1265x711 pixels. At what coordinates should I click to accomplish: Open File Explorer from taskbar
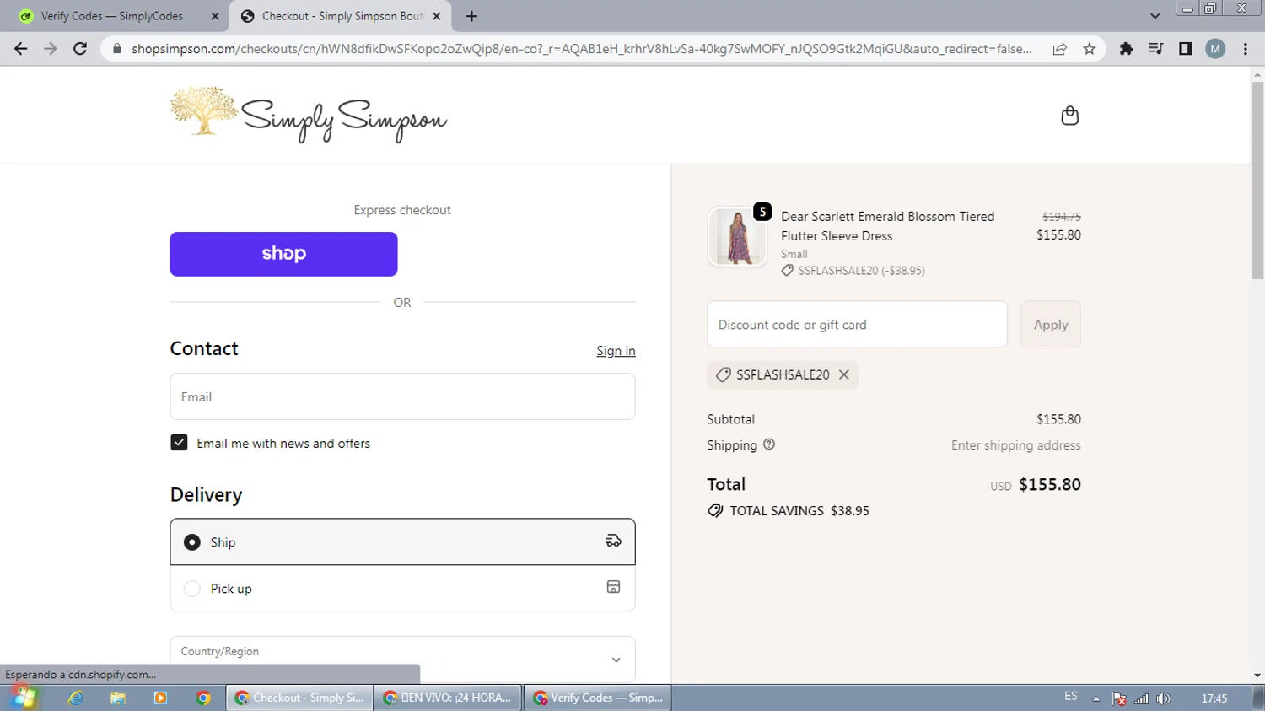(118, 698)
